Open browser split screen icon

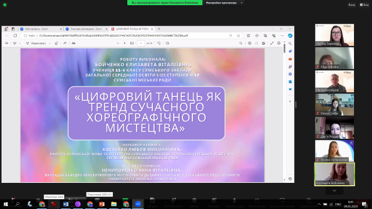[248, 35]
